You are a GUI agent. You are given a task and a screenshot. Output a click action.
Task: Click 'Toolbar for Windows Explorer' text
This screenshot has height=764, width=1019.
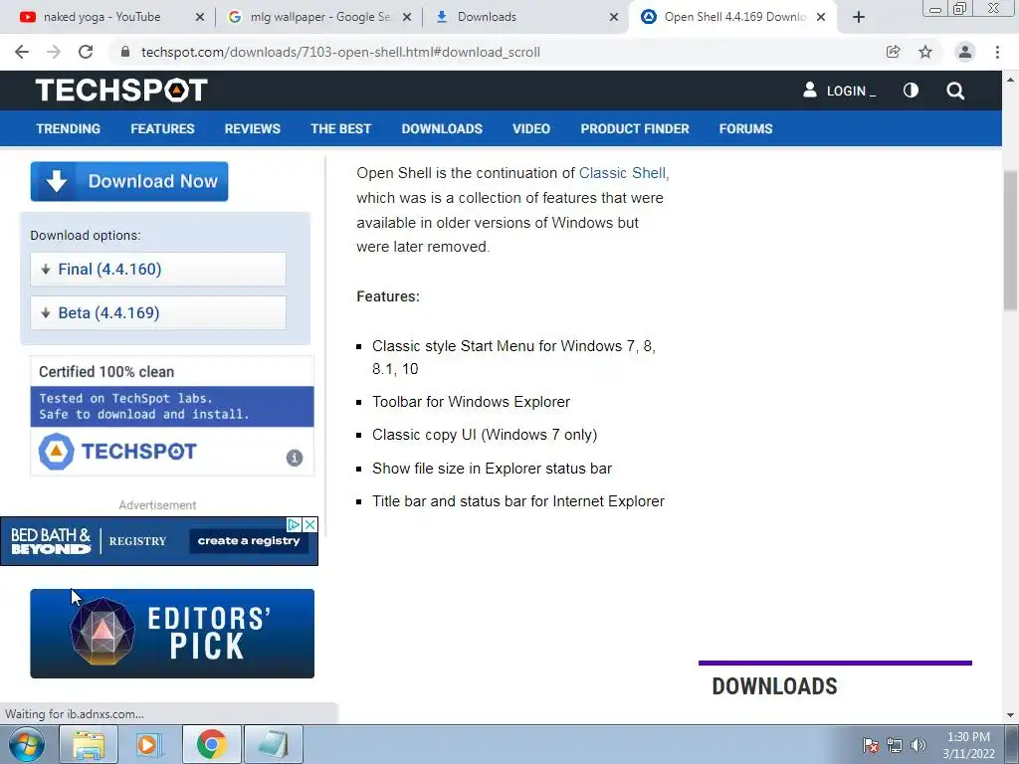[471, 402]
